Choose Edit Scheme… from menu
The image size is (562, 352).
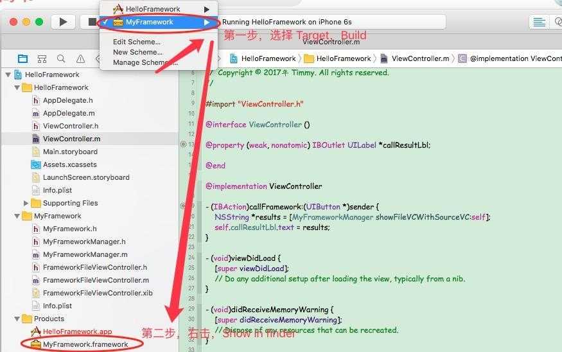137,42
